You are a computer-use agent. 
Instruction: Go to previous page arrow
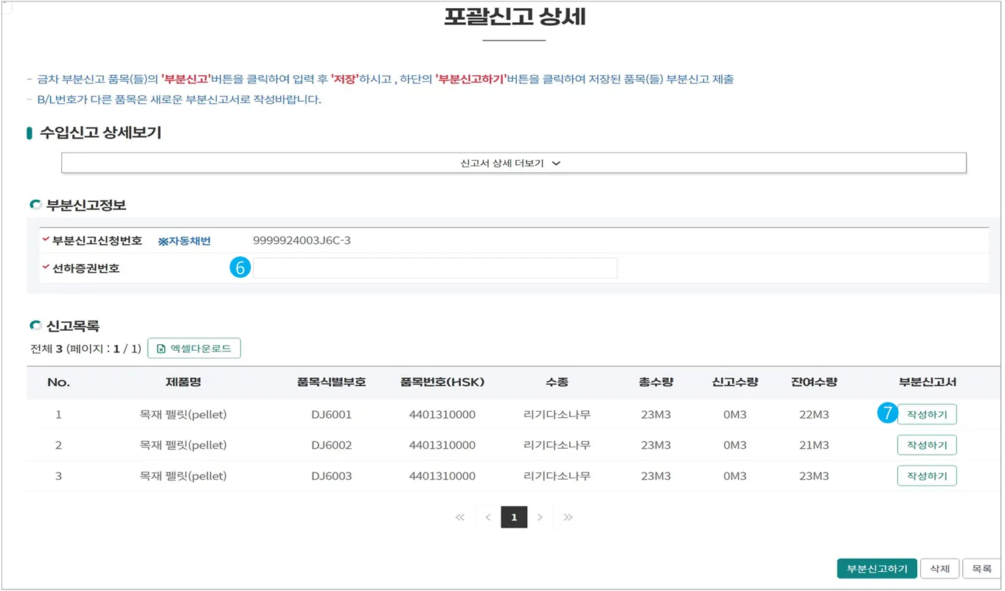487,517
